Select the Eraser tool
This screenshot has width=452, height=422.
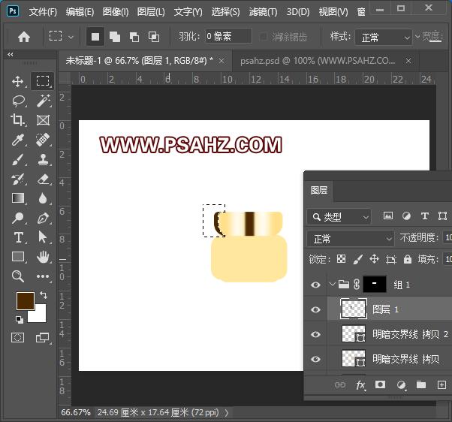coord(43,179)
